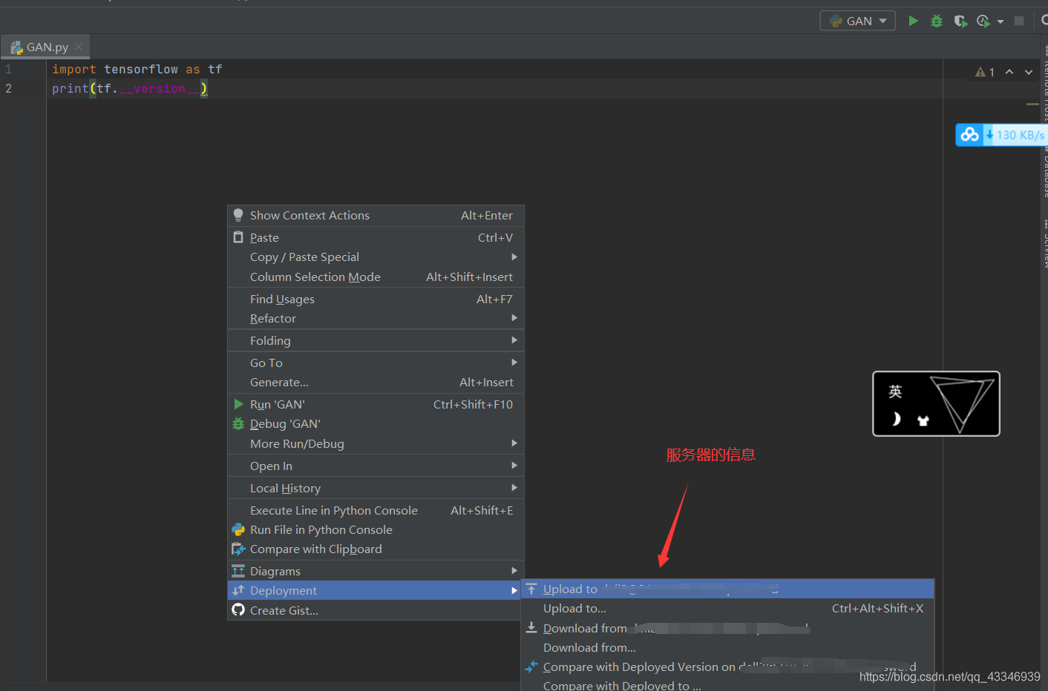
Task: Run the GAN configuration with green play button
Action: pos(913,21)
